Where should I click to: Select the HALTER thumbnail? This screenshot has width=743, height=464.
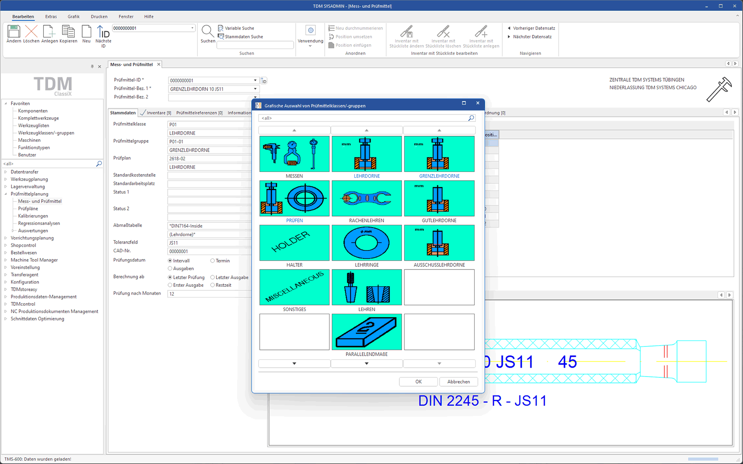pos(294,243)
